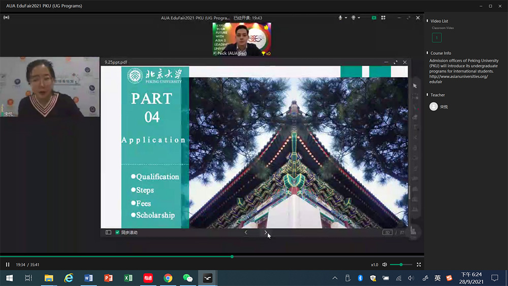Click the 19:34 / 35:41 playback time

click(27, 265)
